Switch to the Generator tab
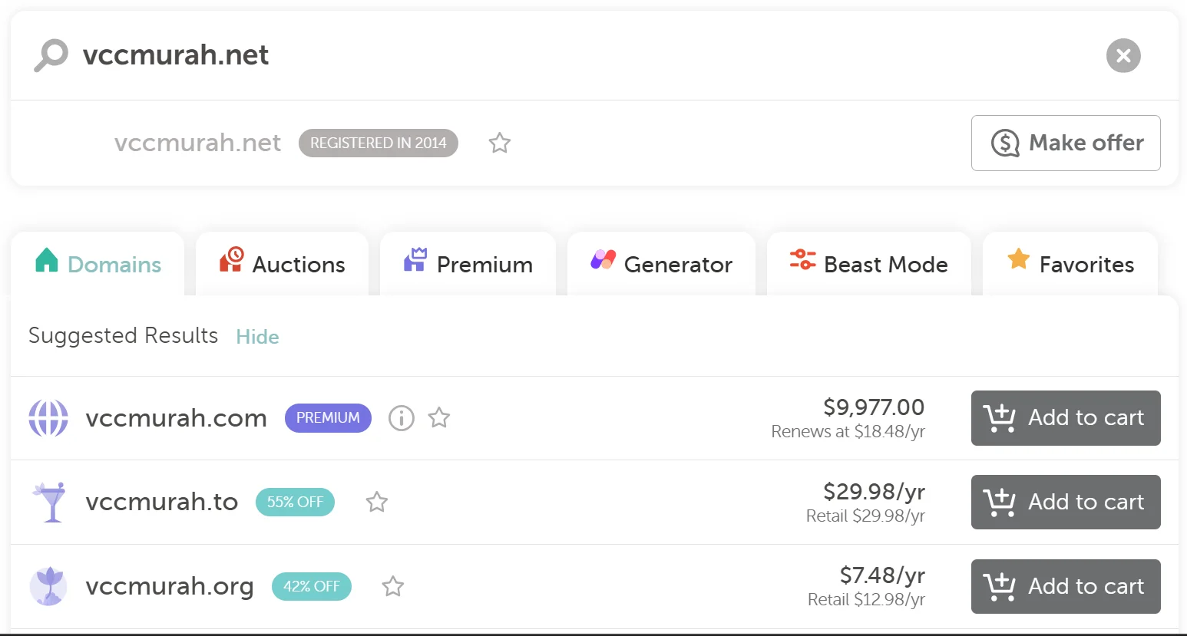The height and width of the screenshot is (636, 1187). [661, 264]
